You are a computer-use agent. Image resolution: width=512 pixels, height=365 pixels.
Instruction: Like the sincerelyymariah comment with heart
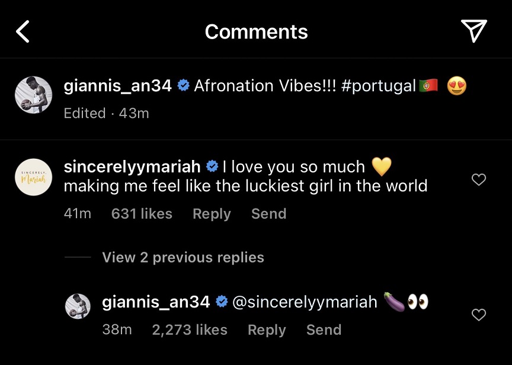pyautogui.click(x=479, y=180)
